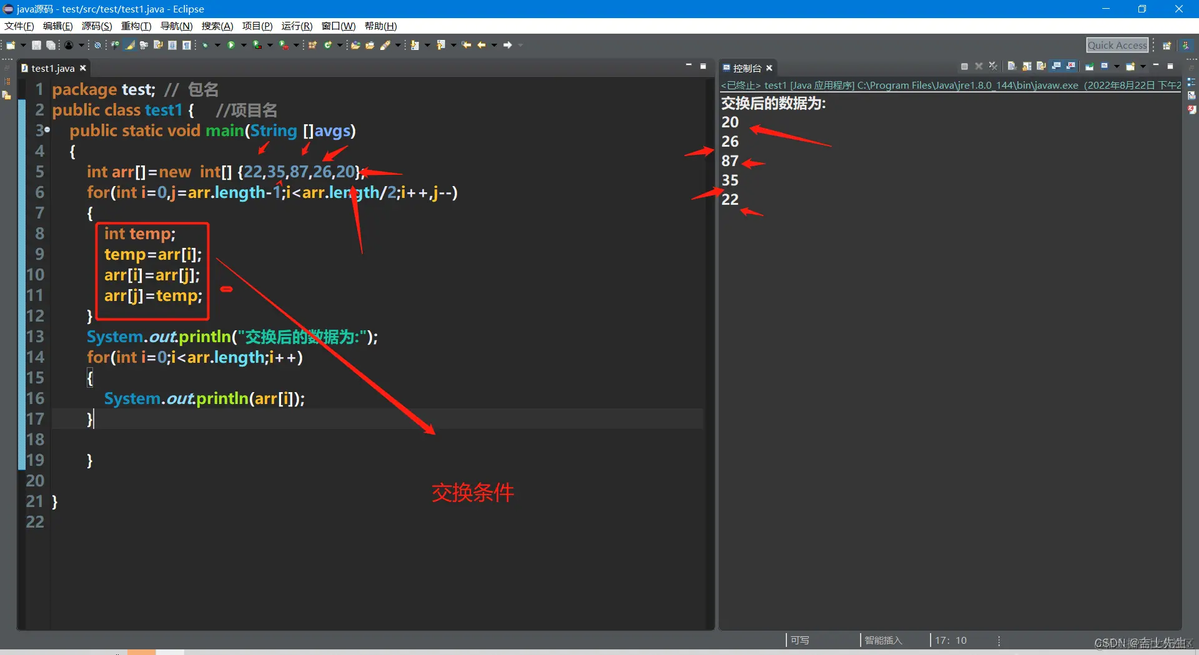Click the New Java Class icon
Viewport: 1199px width, 655px height.
tap(327, 45)
